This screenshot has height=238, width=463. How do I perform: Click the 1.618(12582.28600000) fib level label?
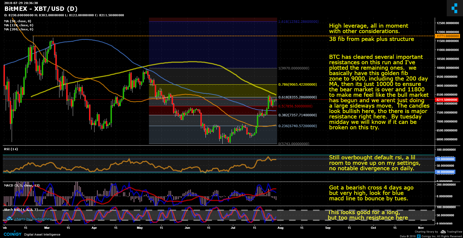pos(298,21)
